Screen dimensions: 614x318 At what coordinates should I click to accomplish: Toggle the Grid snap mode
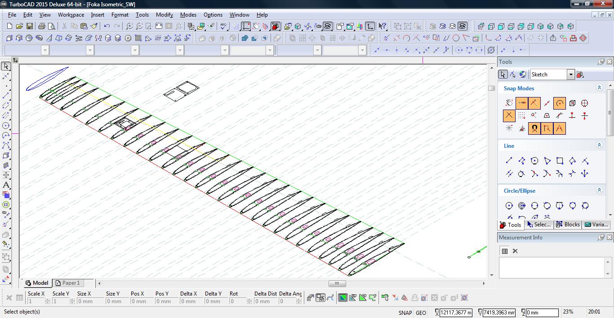(x=521, y=116)
